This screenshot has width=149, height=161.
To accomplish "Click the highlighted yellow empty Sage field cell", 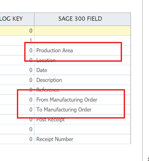I will [82, 31].
